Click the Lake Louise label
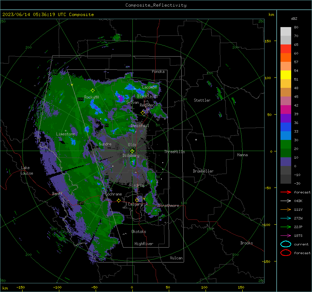Image resolution: width=312 pixels, height=292 pixels. 27,170
